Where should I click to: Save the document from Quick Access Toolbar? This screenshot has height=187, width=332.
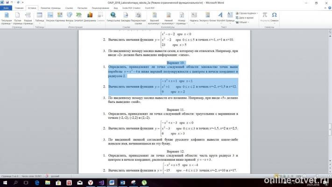pos(7,2)
